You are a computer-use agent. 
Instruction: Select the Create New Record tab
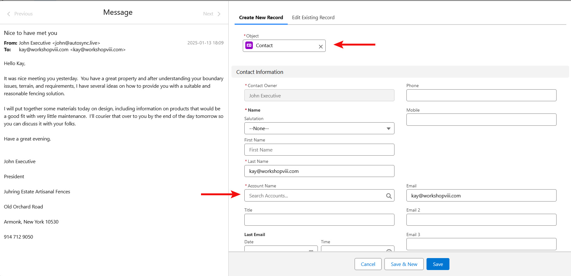(x=261, y=18)
